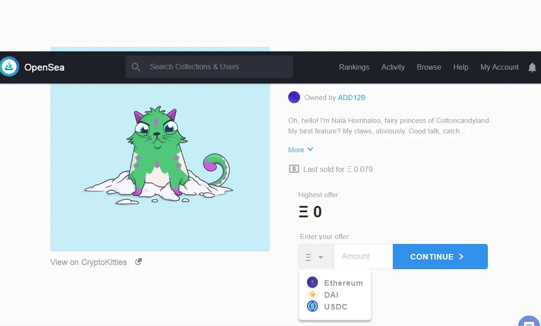Screen dimensions: 541x326
Task: Focus the offer Amount field
Action: (363, 257)
